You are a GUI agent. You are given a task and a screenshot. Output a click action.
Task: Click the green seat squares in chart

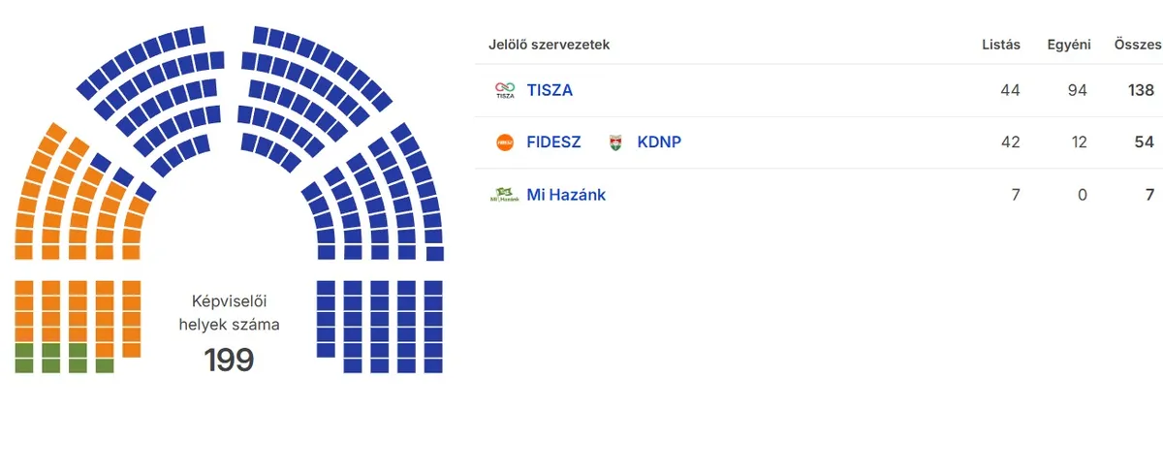coord(50,358)
